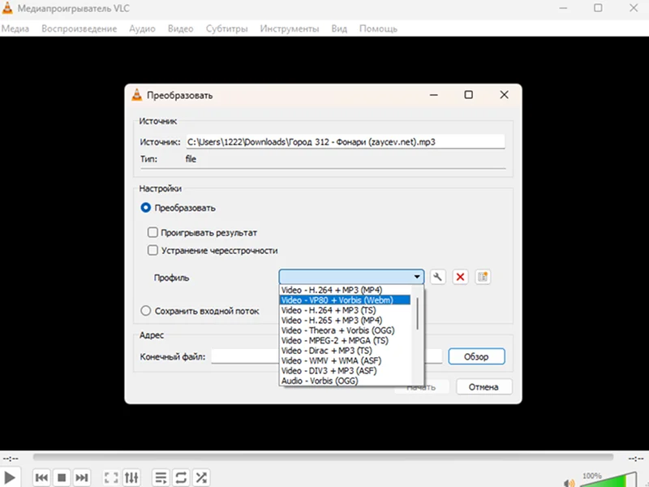Choose Video - VP80 + Vorbis (Webm) profile

tap(346, 300)
